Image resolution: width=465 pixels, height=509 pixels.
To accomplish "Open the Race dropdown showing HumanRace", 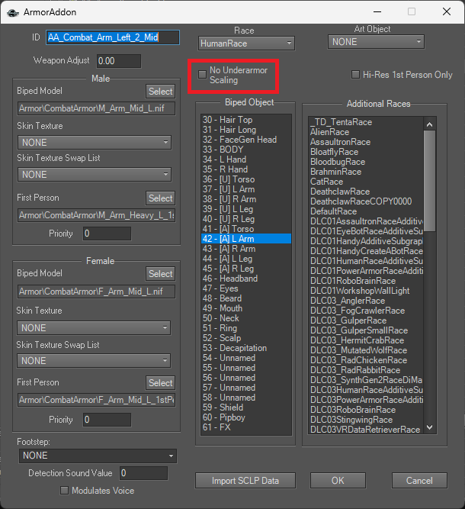I will click(x=246, y=43).
